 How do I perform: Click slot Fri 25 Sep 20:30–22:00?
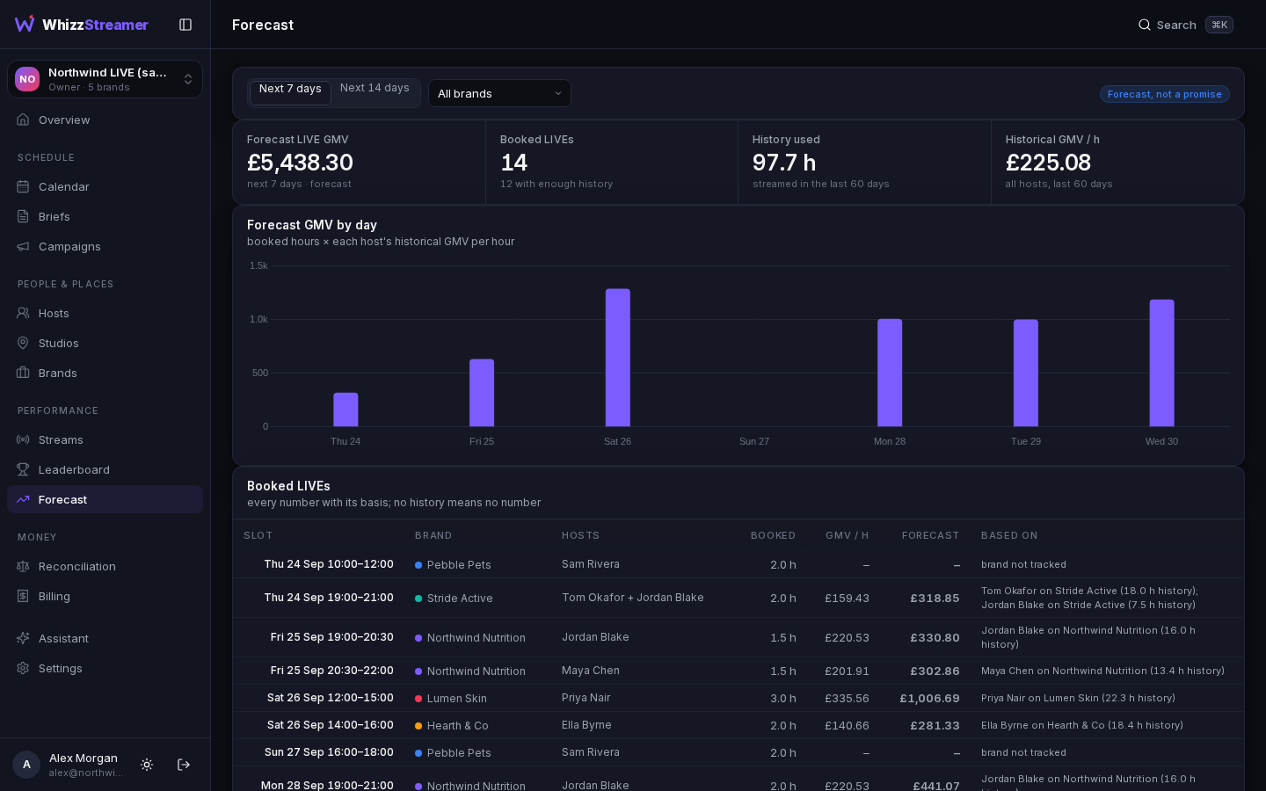point(332,671)
